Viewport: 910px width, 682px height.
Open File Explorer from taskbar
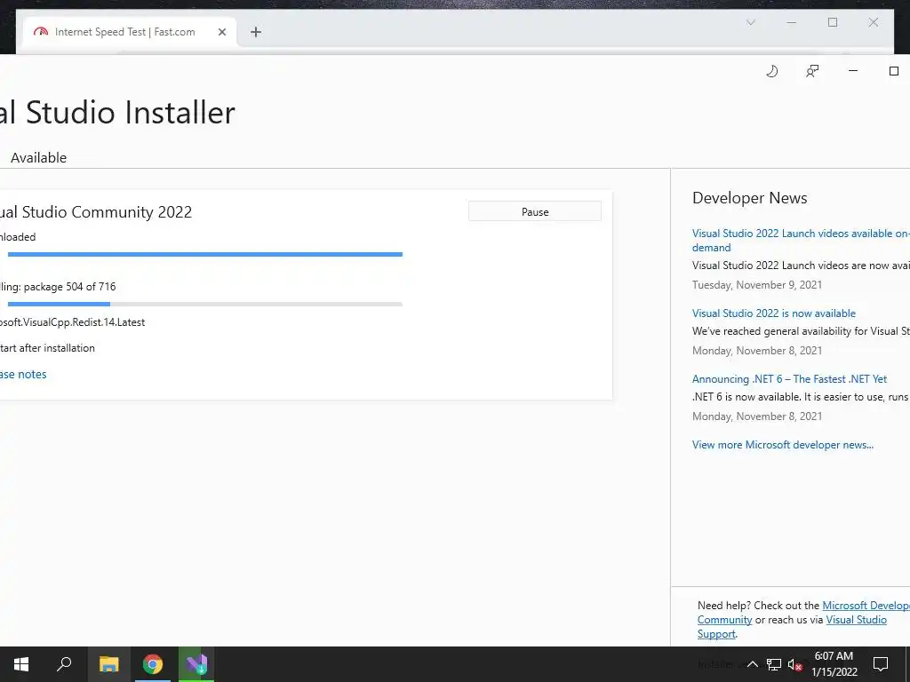click(x=108, y=664)
